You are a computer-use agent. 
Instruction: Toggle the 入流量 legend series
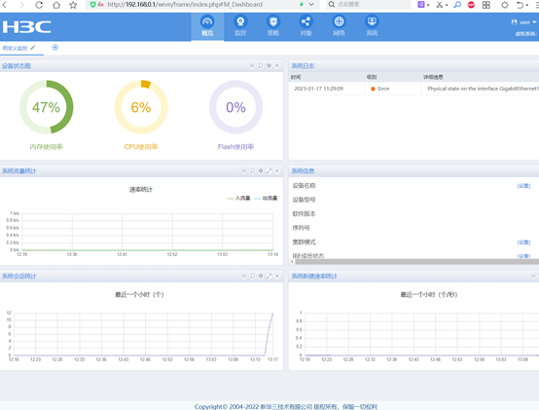click(239, 198)
